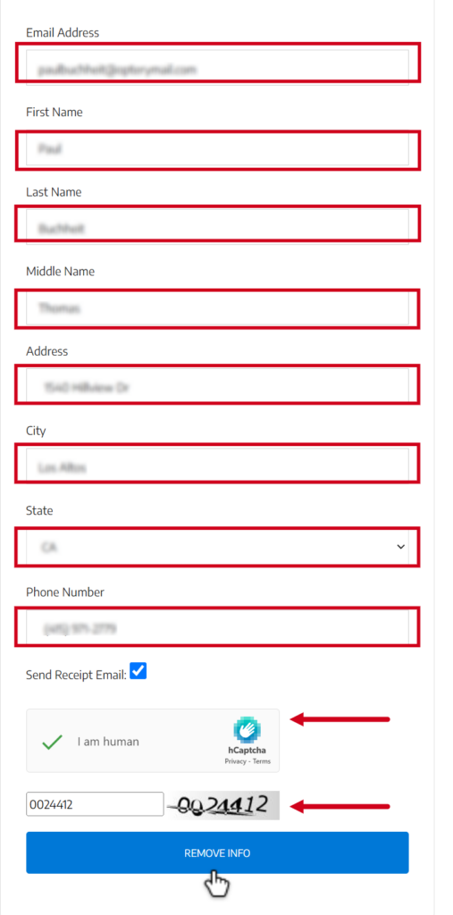Viewport: 453px width, 915px height.
Task: Toggle the Send Receipt Email checkbox
Action: pos(138,671)
